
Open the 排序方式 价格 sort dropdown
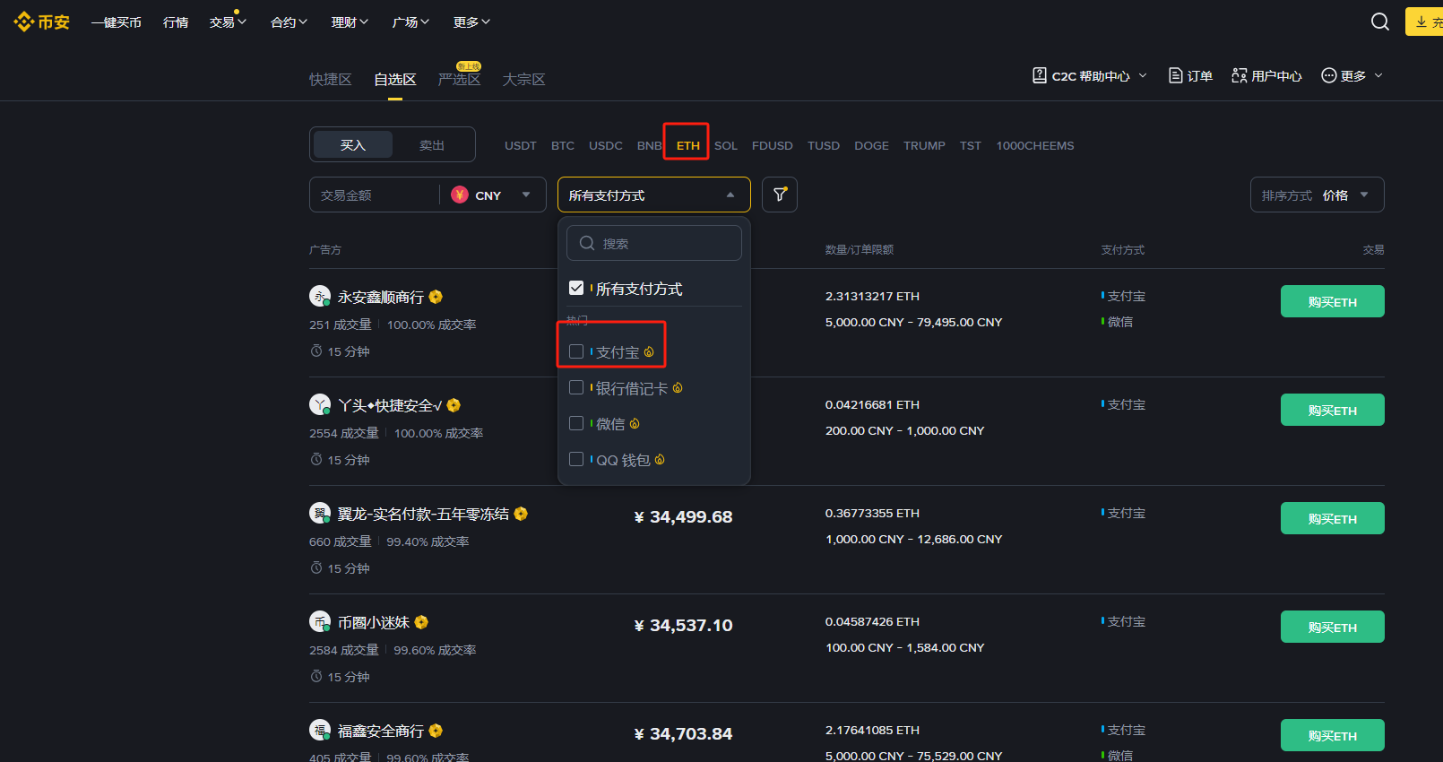point(1317,195)
